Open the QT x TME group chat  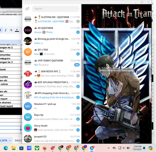click(52, 52)
